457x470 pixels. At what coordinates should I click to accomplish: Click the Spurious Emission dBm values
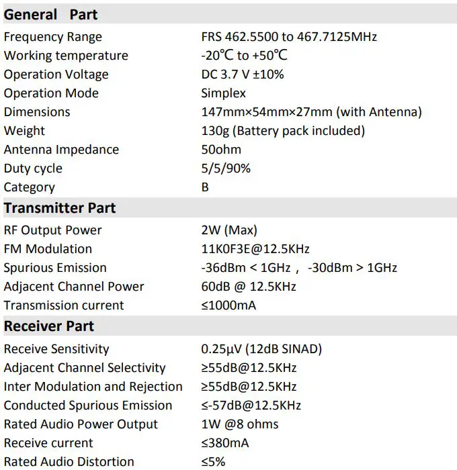tap(299, 268)
